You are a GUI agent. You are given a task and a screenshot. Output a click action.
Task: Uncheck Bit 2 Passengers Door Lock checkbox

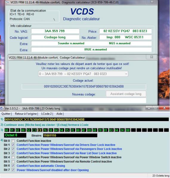[13, 149]
